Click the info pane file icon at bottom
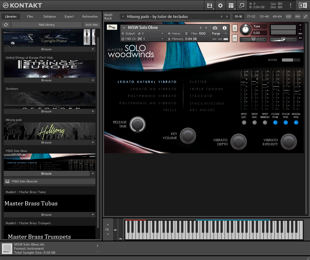This screenshot has height=260, width=310. pyautogui.click(x=7, y=249)
